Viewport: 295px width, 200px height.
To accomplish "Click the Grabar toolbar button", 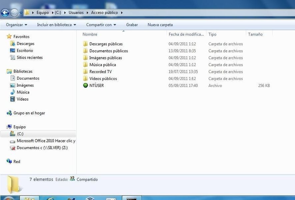I will pyautogui.click(x=132, y=25).
